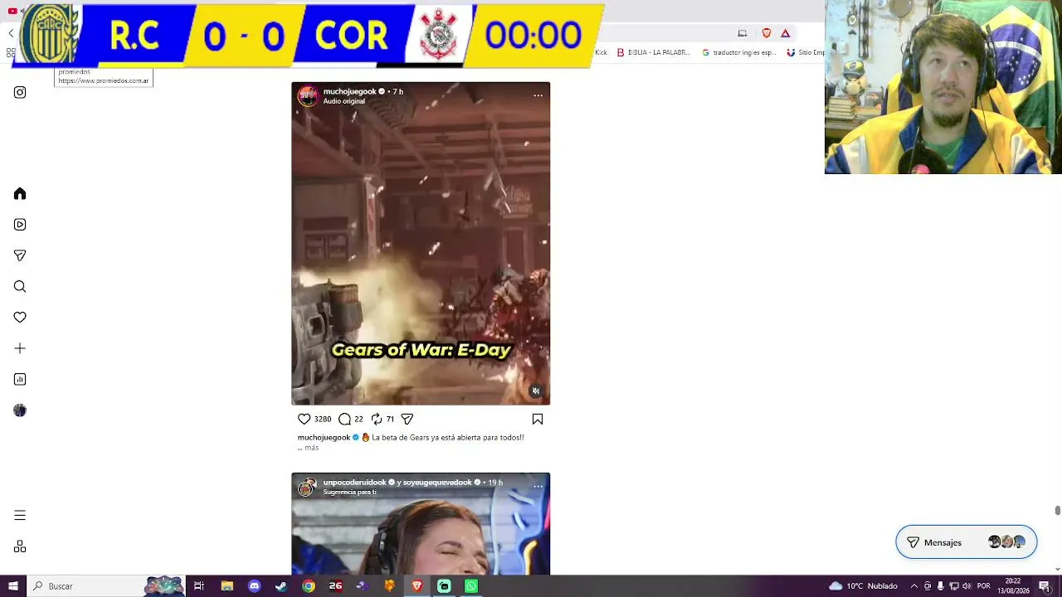Unmute the Gears of War video
The width and height of the screenshot is (1062, 597).
[x=536, y=391]
